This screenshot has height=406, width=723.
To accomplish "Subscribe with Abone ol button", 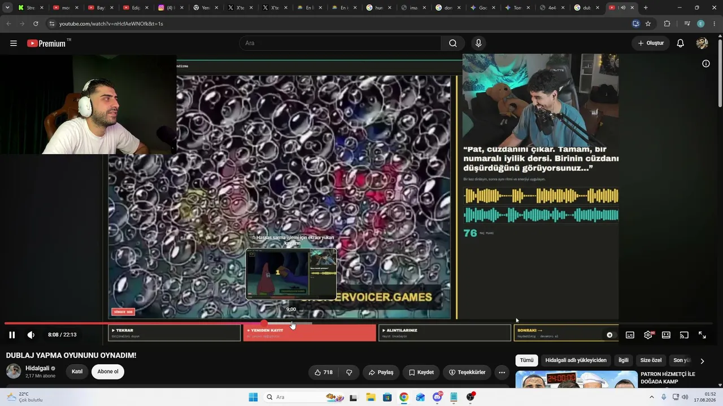I will coord(108,372).
